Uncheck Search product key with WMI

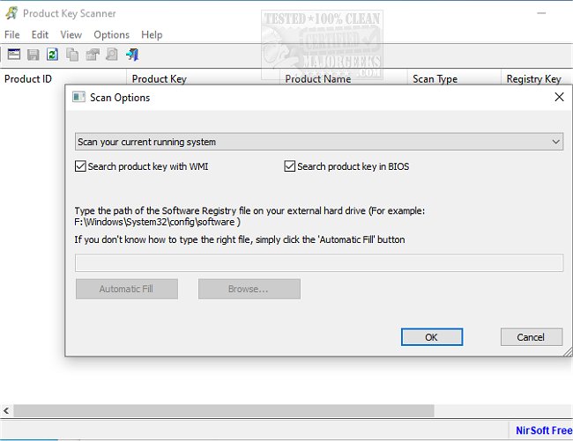click(81, 166)
